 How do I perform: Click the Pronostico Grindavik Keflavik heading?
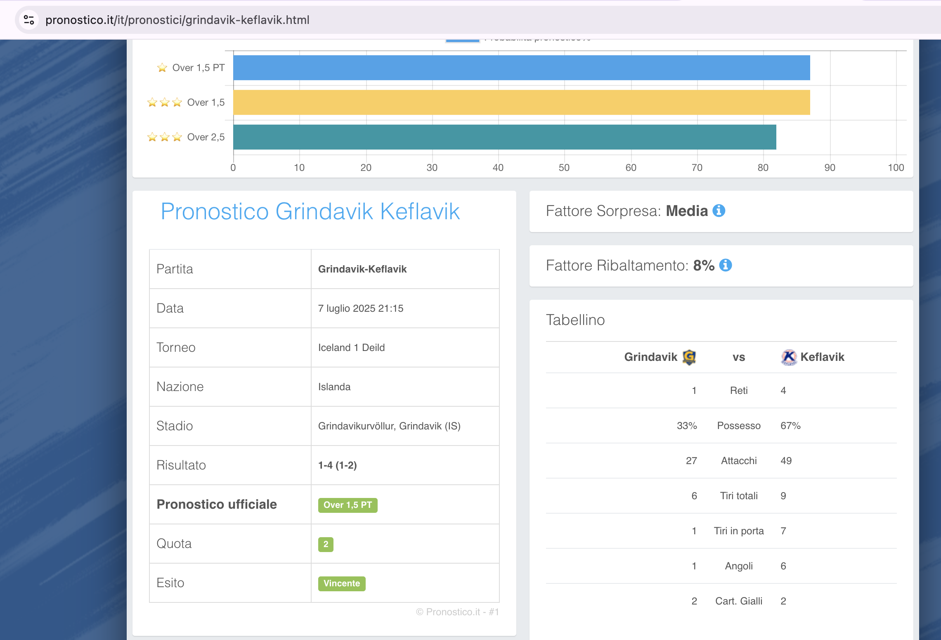point(310,212)
